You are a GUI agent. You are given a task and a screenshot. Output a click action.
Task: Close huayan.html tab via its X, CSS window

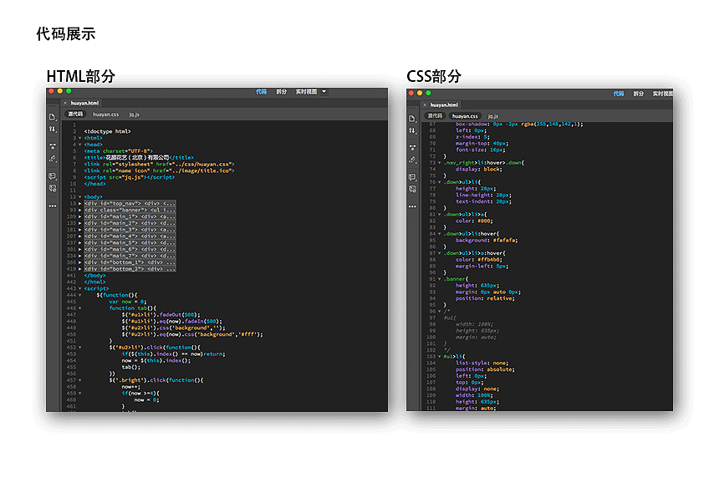coord(425,105)
